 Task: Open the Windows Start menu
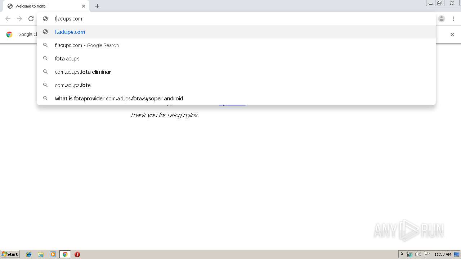pos(10,254)
